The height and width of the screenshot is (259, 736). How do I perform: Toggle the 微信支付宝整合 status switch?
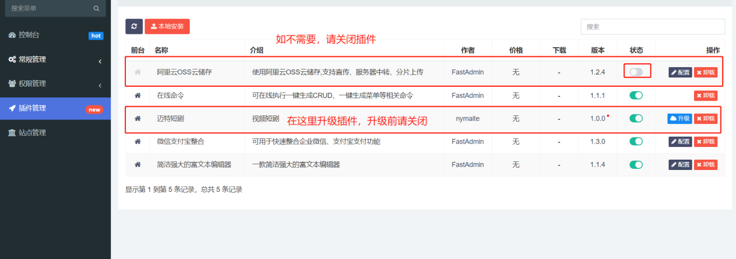[636, 141]
